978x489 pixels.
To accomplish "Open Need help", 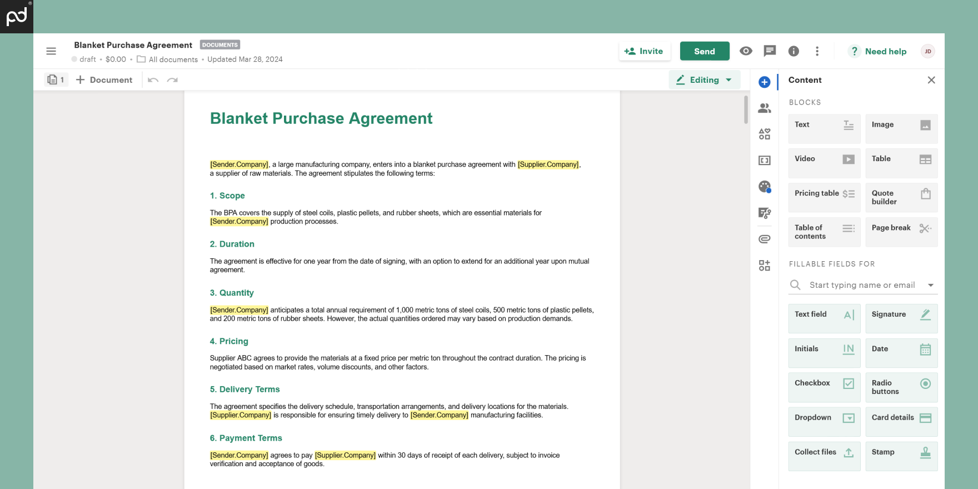I will tap(878, 51).
